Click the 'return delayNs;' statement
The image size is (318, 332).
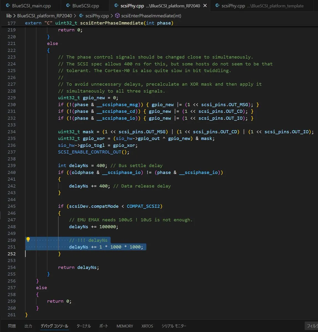pos(78,267)
